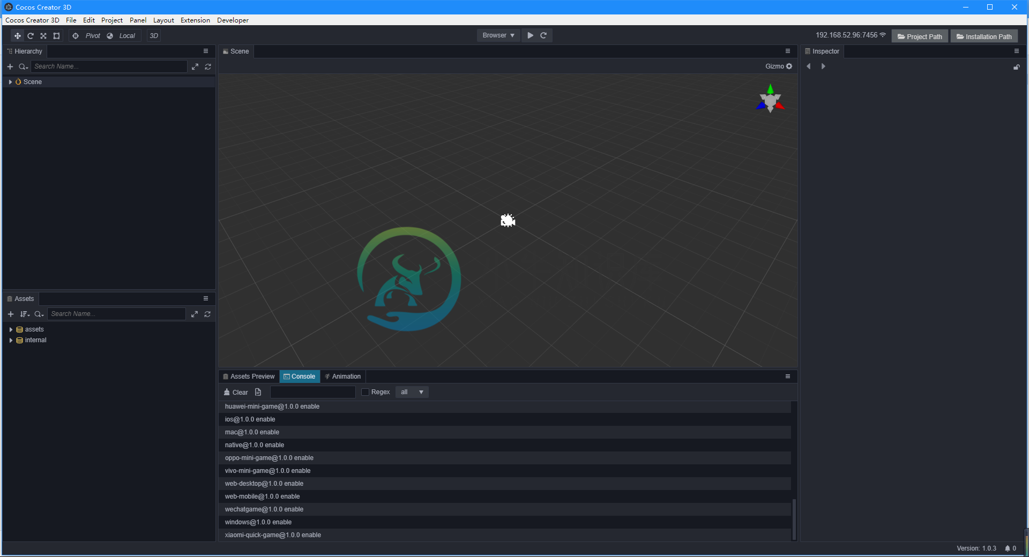Switch to the Console tab
This screenshot has width=1029, height=557.
click(x=300, y=377)
